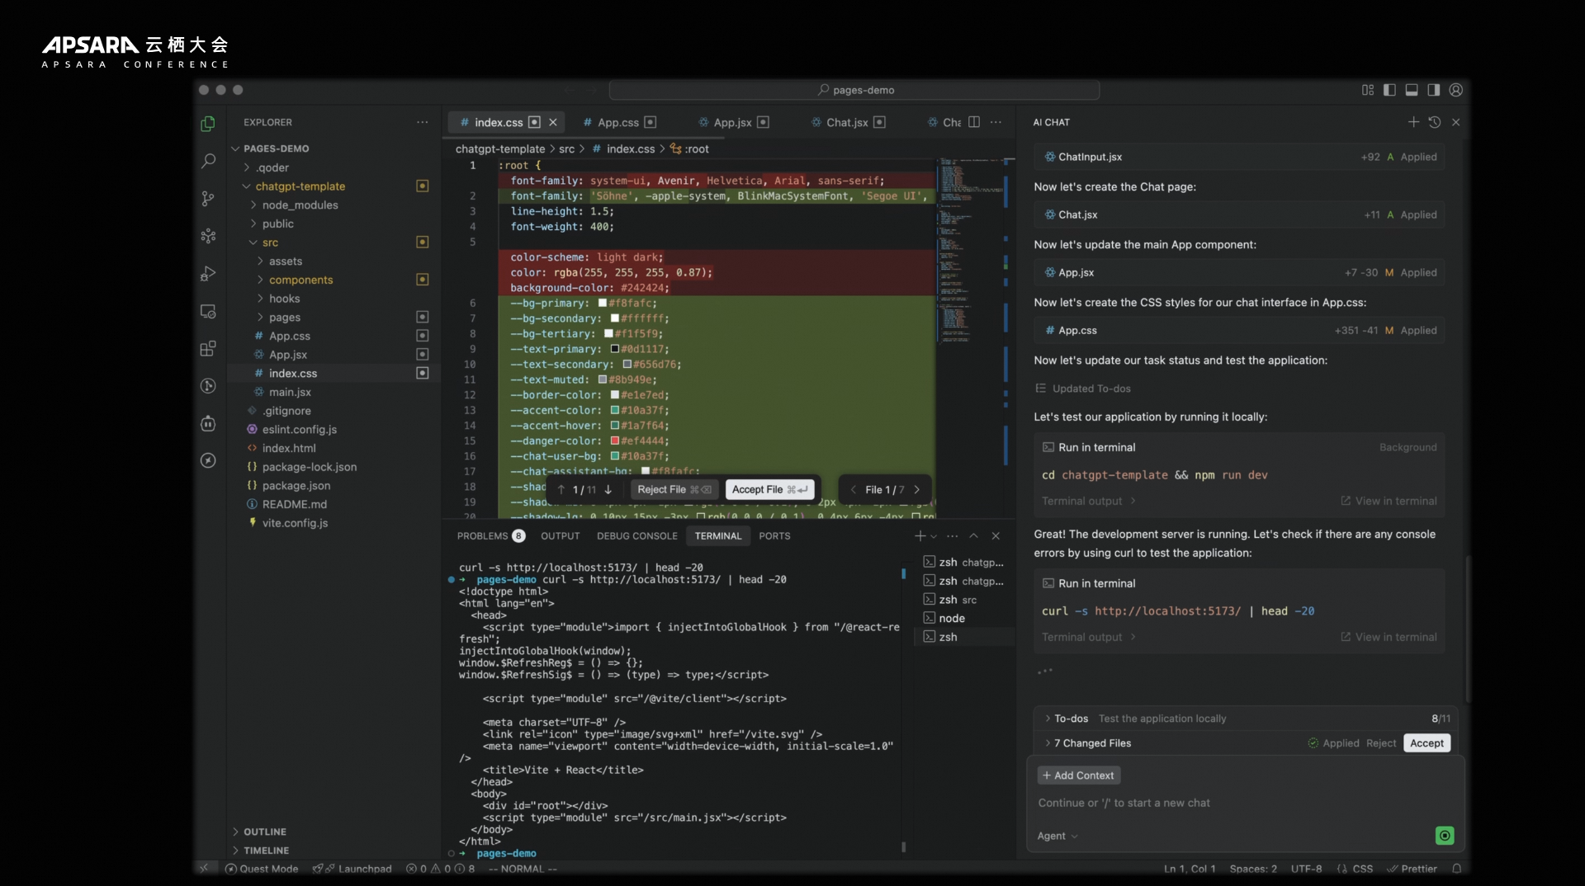Open the Extensions view icon
Image resolution: width=1585 pixels, height=886 pixels.
coord(208,349)
